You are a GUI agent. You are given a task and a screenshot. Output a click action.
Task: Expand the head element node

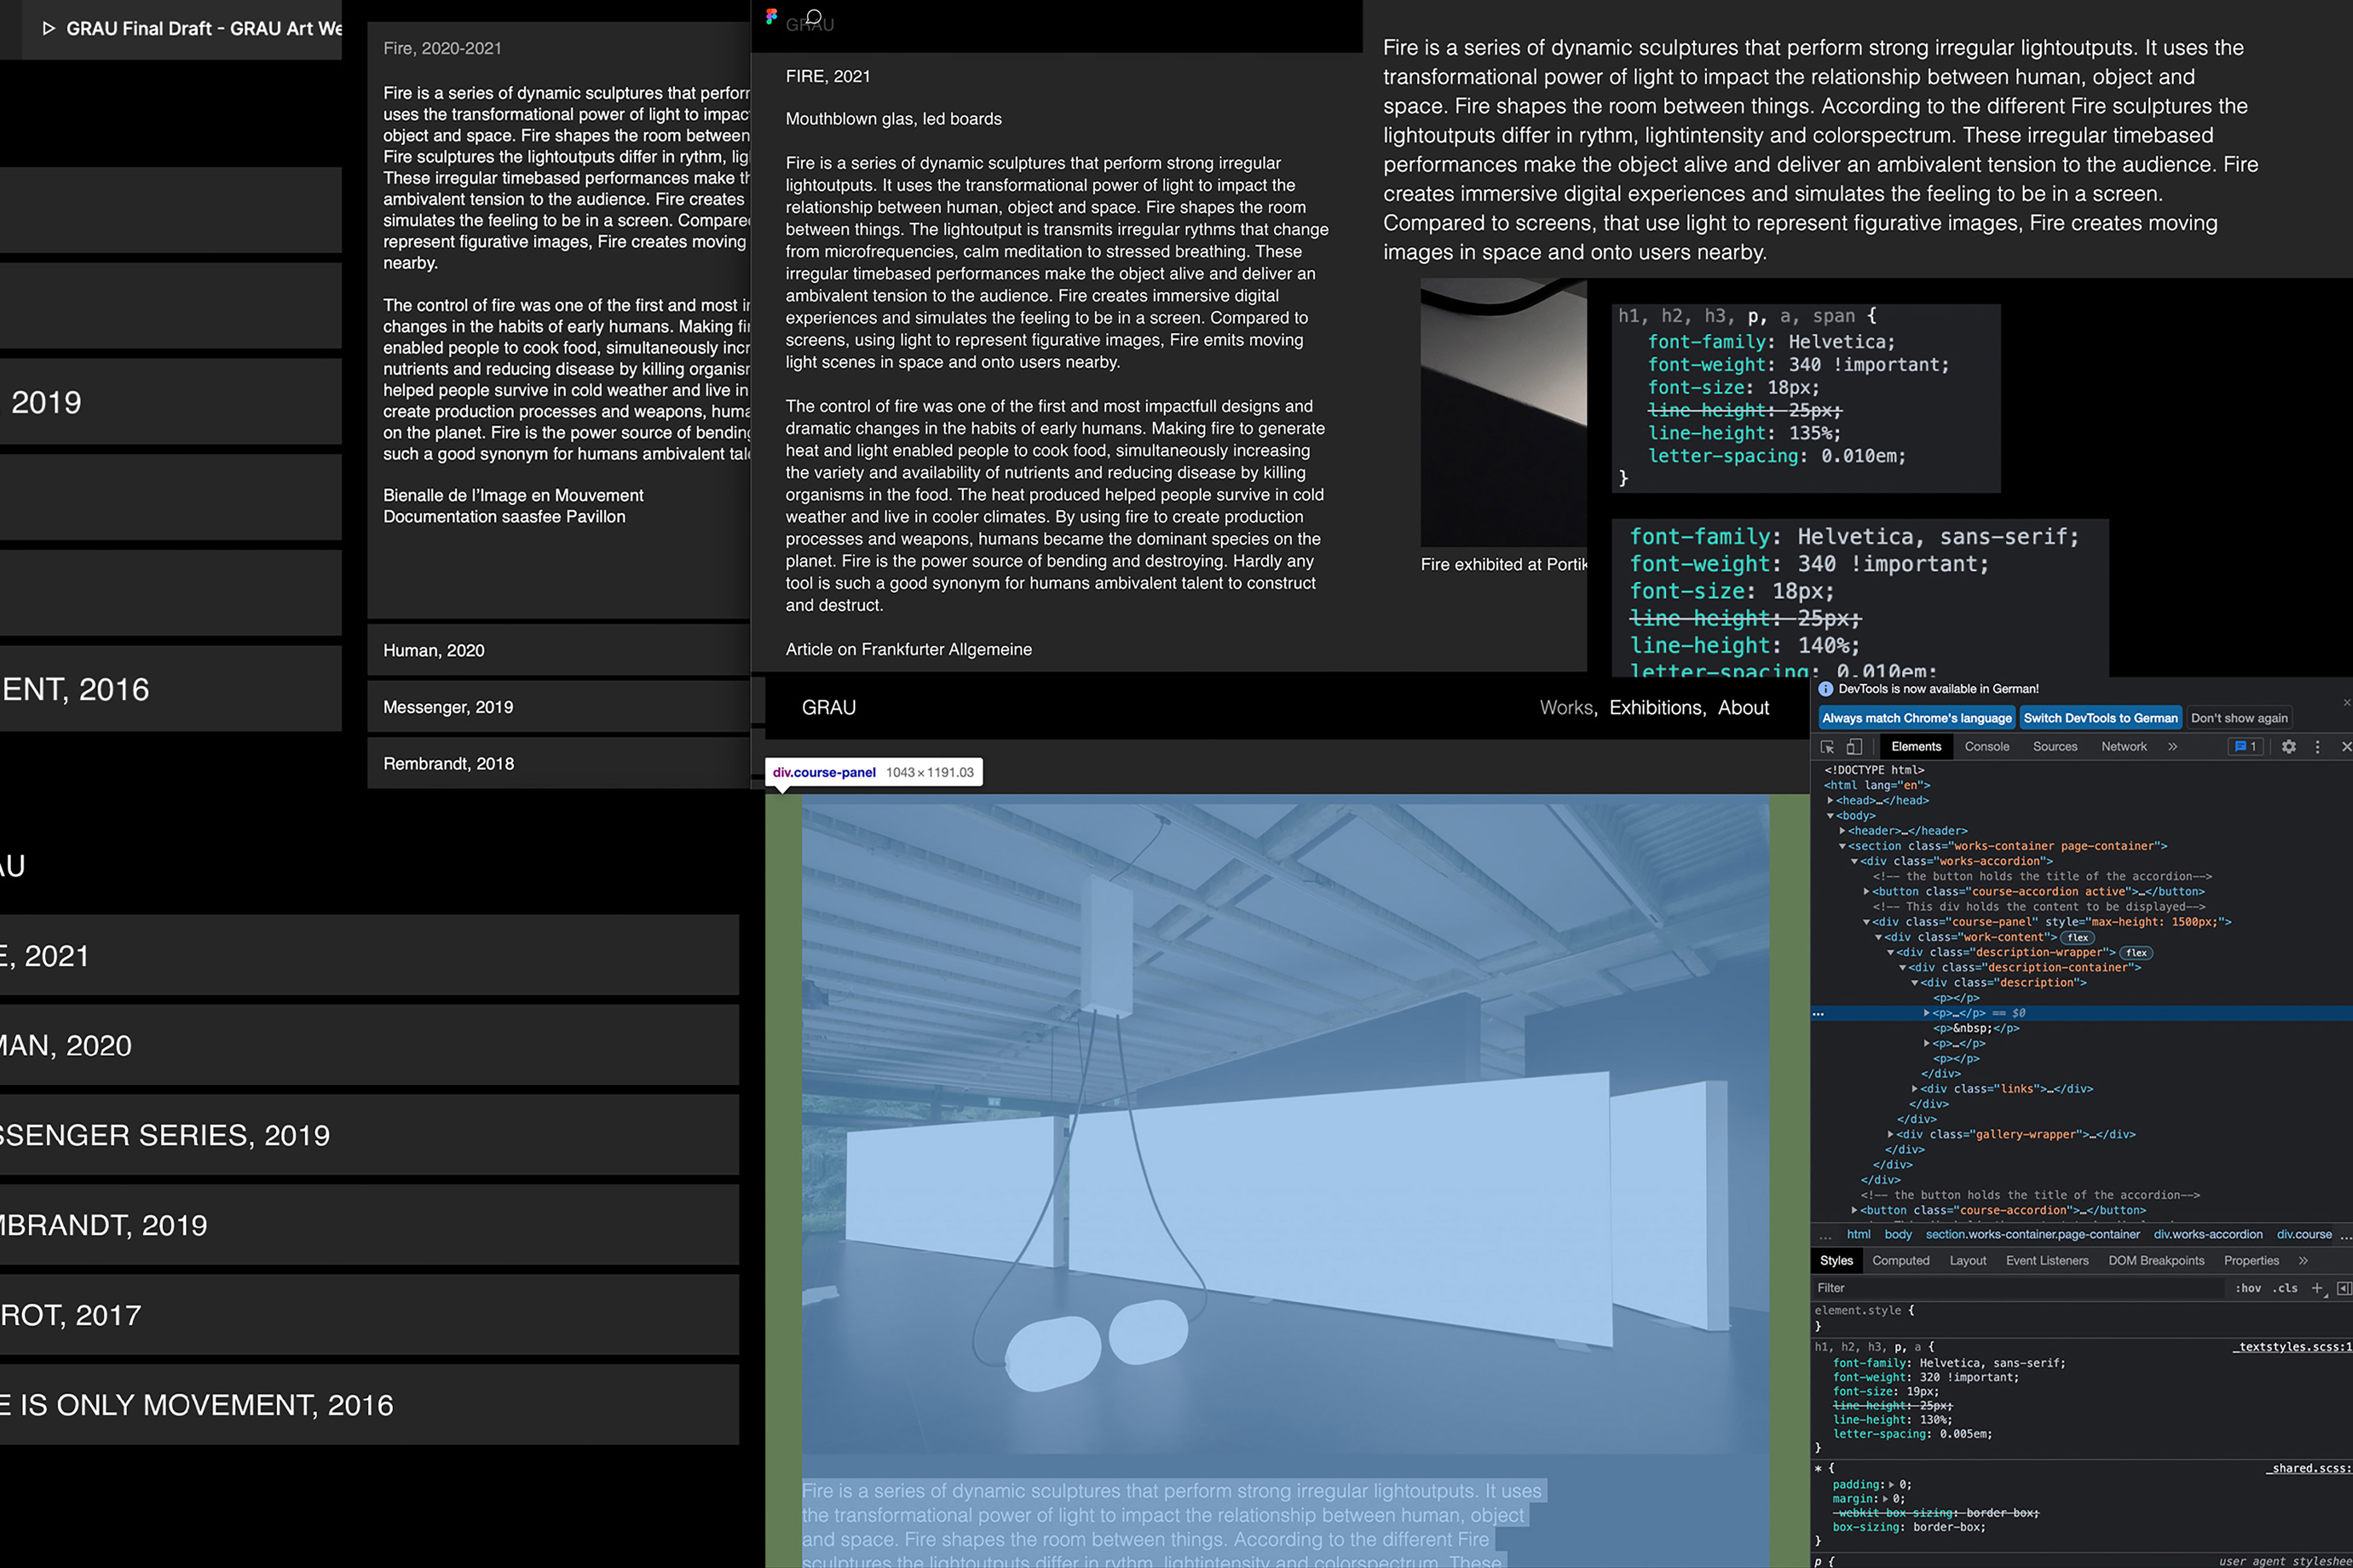pyautogui.click(x=1831, y=801)
